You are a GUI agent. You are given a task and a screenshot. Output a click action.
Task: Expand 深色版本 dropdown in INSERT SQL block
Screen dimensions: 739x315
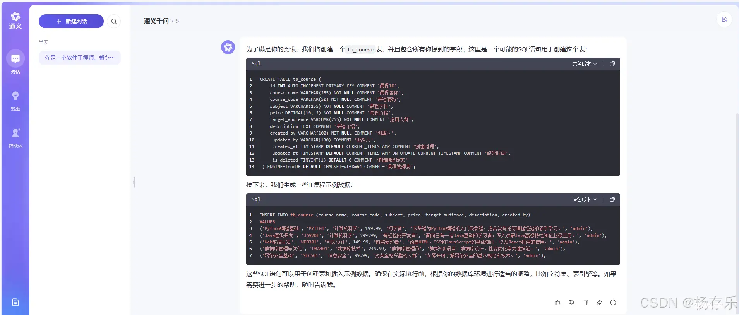(x=585, y=199)
